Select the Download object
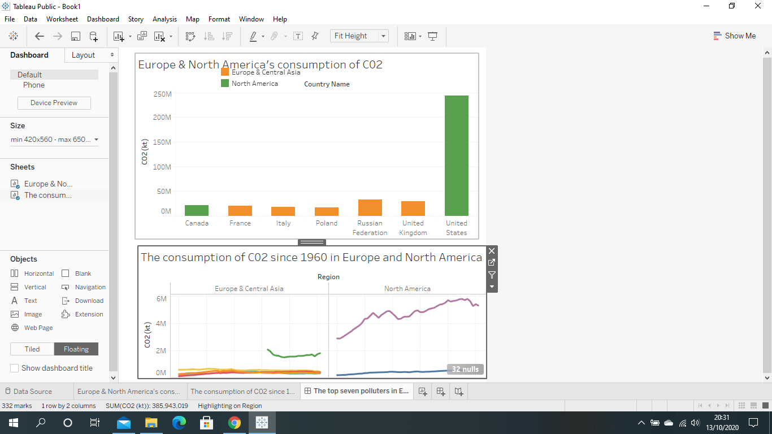The height and width of the screenshot is (434, 772). 83,301
